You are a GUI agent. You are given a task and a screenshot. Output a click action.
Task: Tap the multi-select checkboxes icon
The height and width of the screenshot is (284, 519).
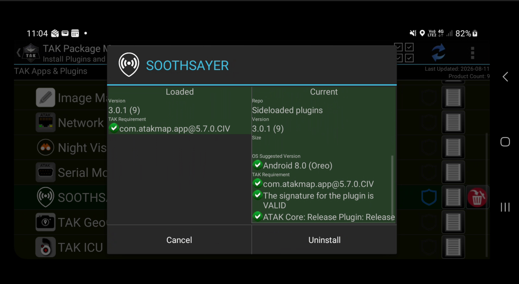404,53
